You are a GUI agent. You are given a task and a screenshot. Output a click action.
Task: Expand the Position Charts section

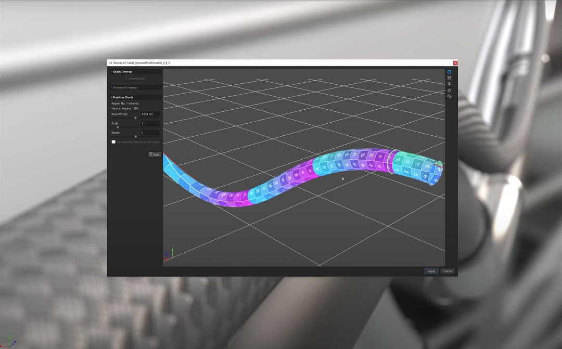(111, 97)
